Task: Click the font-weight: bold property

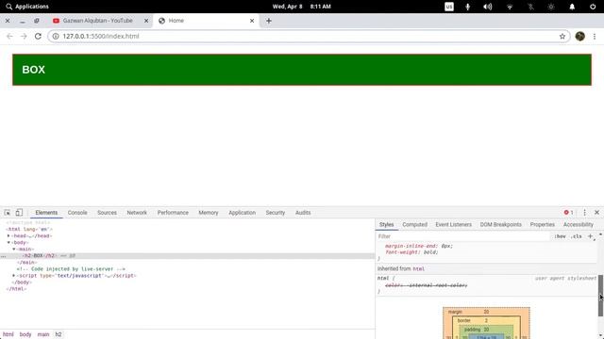Action: point(411,252)
